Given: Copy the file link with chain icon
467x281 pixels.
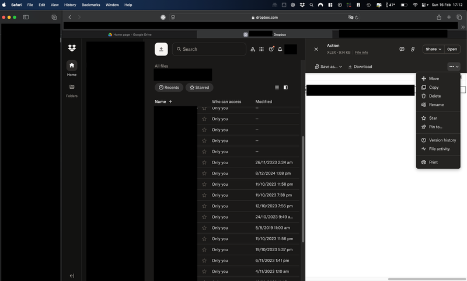Looking at the screenshot, I should tap(413, 49).
